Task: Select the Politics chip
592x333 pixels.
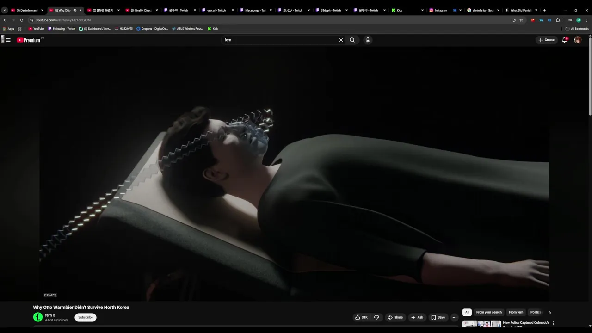Action: pos(536,312)
